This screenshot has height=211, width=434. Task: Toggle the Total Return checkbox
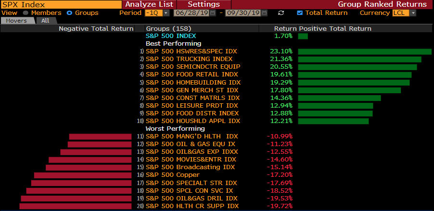pyautogui.click(x=299, y=13)
